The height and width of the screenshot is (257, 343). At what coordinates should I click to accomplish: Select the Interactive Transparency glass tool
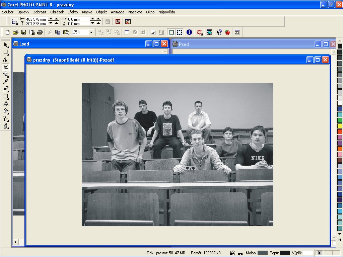point(6,118)
